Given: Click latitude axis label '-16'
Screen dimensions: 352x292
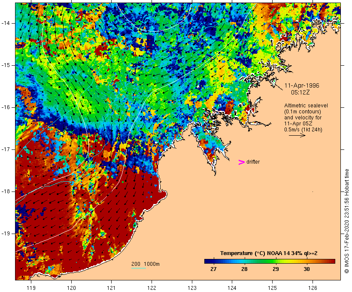Looking at the screenshot, I should (x=6, y=107).
